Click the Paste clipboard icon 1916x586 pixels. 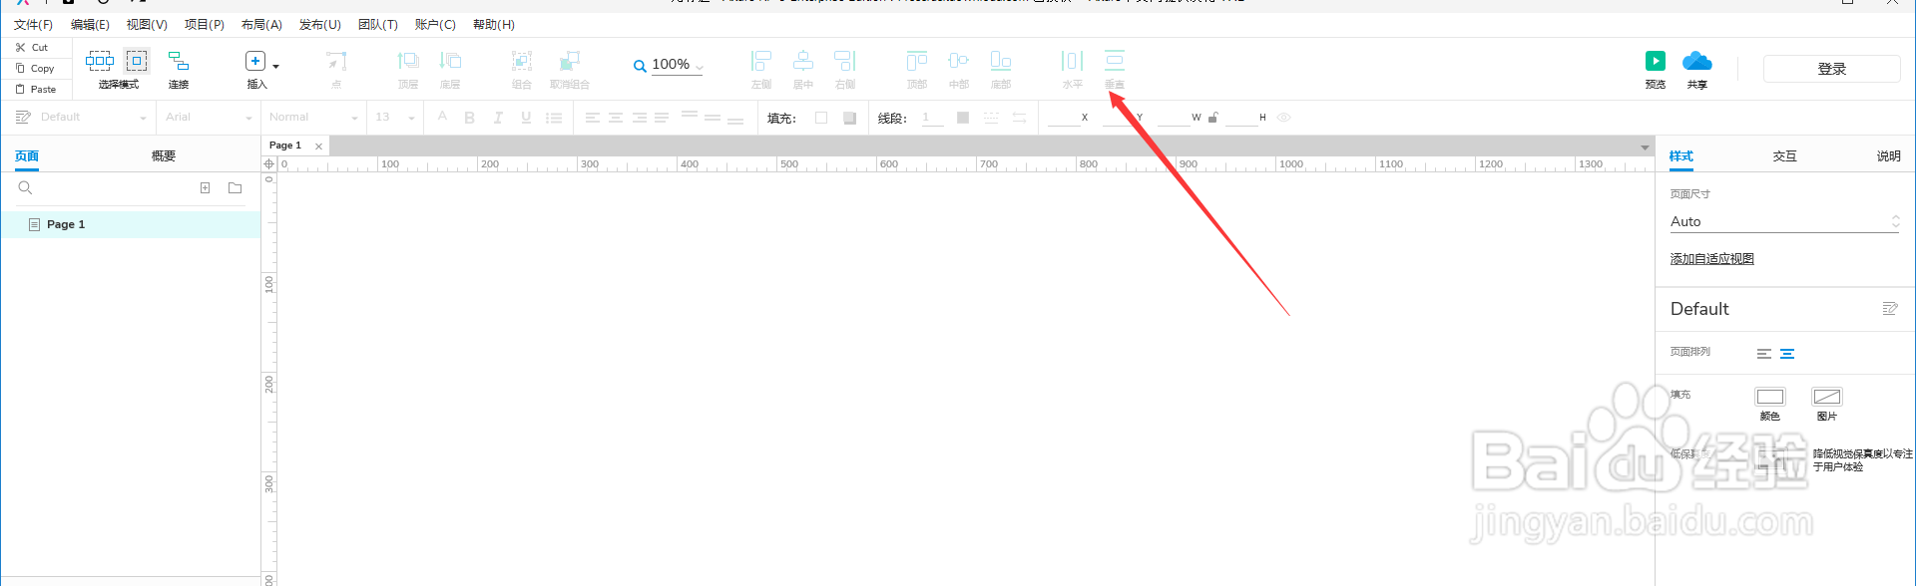coord(20,89)
